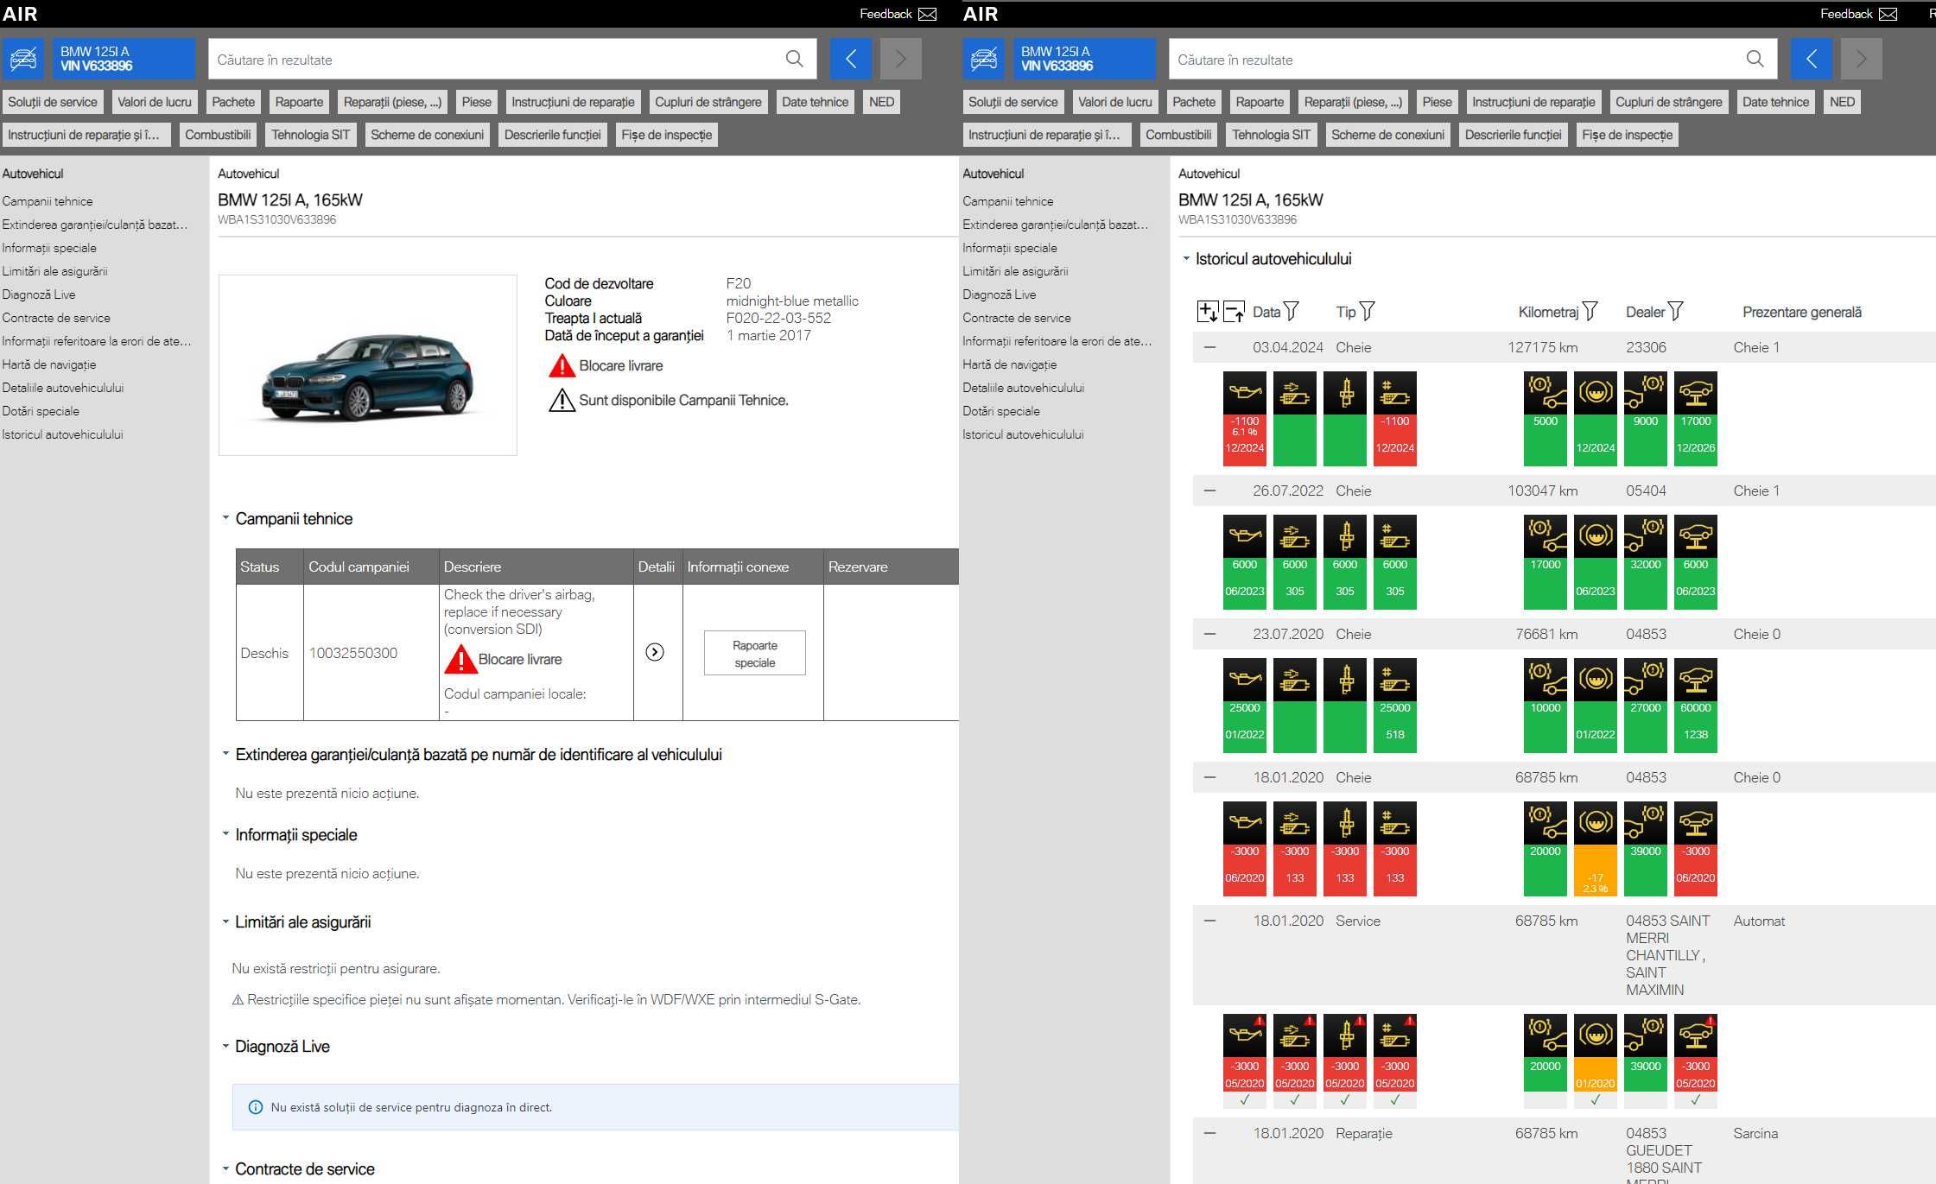Filter history by Tip funnel icon
Viewport: 1936px width, 1184px height.
point(1367,311)
